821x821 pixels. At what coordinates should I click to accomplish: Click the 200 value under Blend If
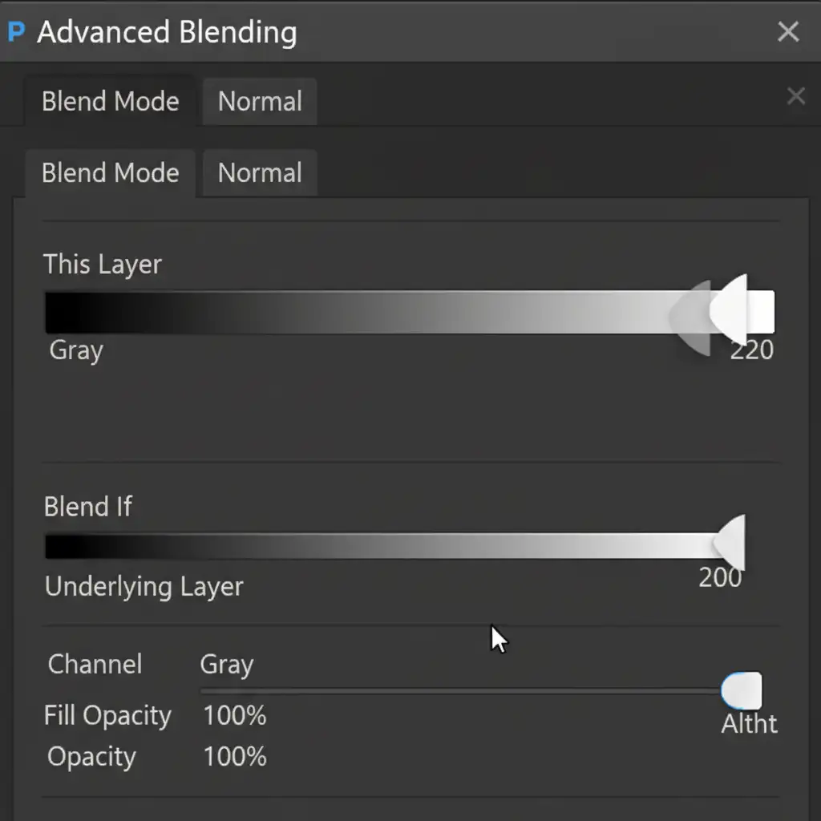[719, 578]
